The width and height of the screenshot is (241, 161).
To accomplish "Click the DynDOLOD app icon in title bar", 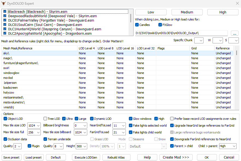I will pos(3,3).
